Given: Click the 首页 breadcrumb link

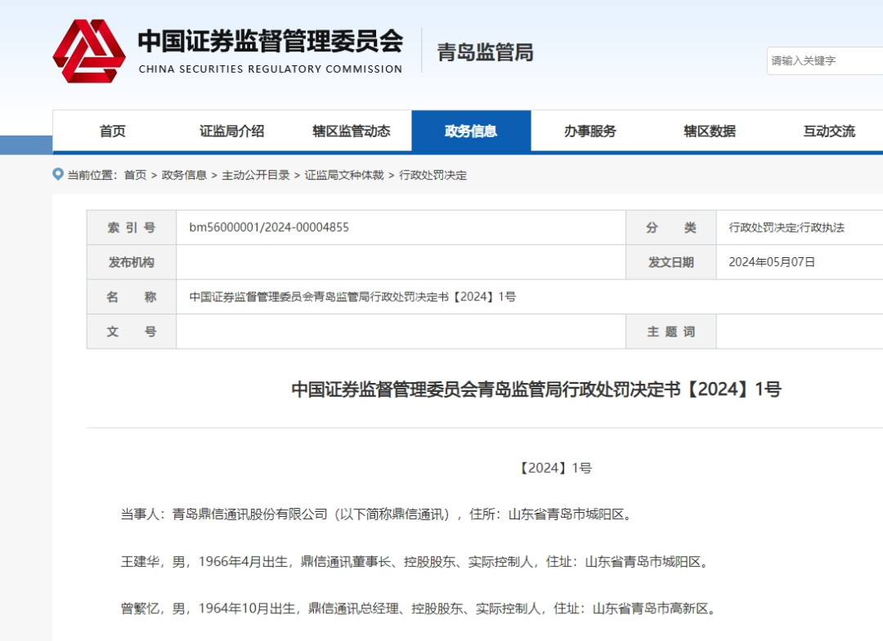Looking at the screenshot, I should click(135, 175).
